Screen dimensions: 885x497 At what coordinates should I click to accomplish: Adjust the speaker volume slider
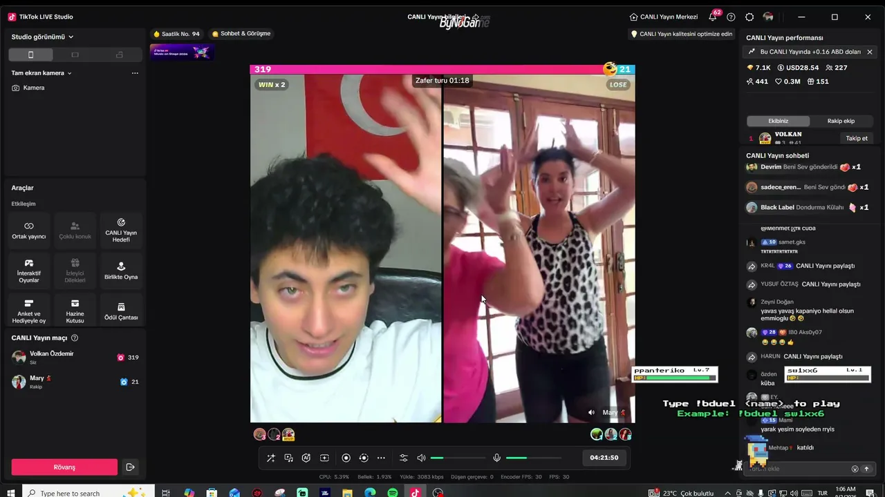458,458
